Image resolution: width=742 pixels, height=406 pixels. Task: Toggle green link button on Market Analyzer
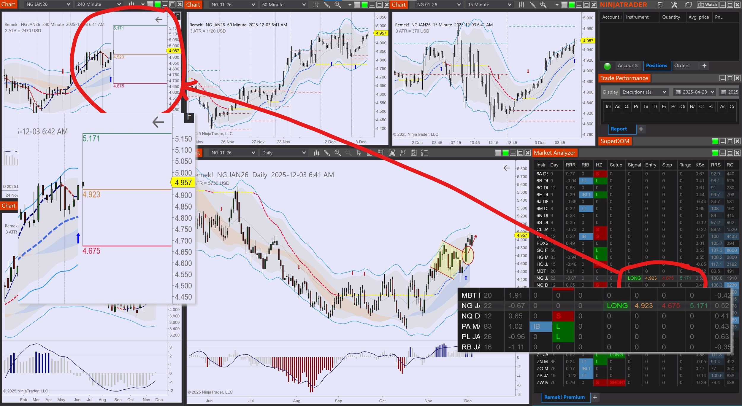pyautogui.click(x=715, y=153)
